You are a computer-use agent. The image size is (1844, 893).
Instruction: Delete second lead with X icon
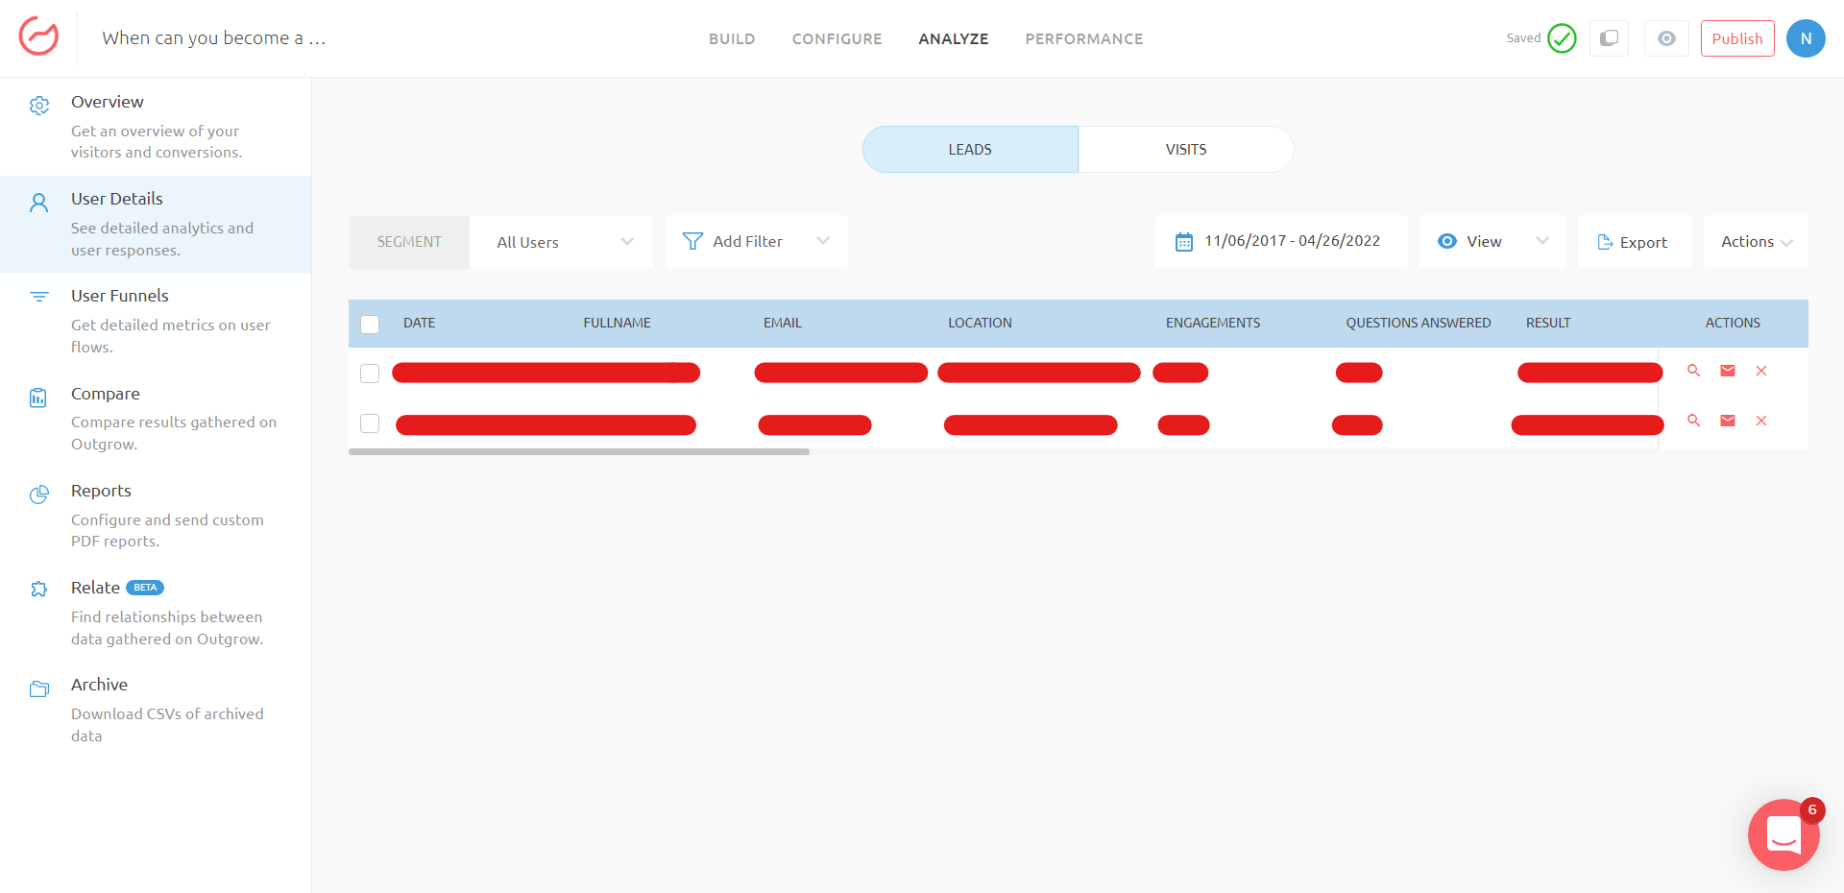[1761, 421]
